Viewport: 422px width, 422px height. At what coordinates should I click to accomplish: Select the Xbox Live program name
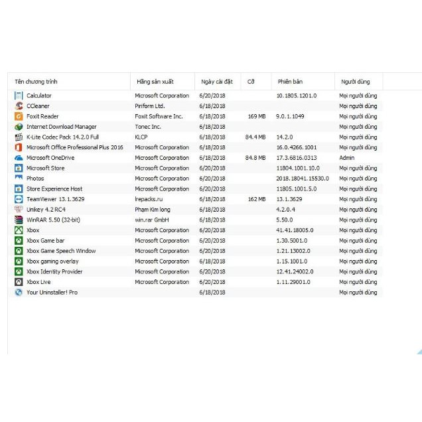pyautogui.click(x=38, y=282)
